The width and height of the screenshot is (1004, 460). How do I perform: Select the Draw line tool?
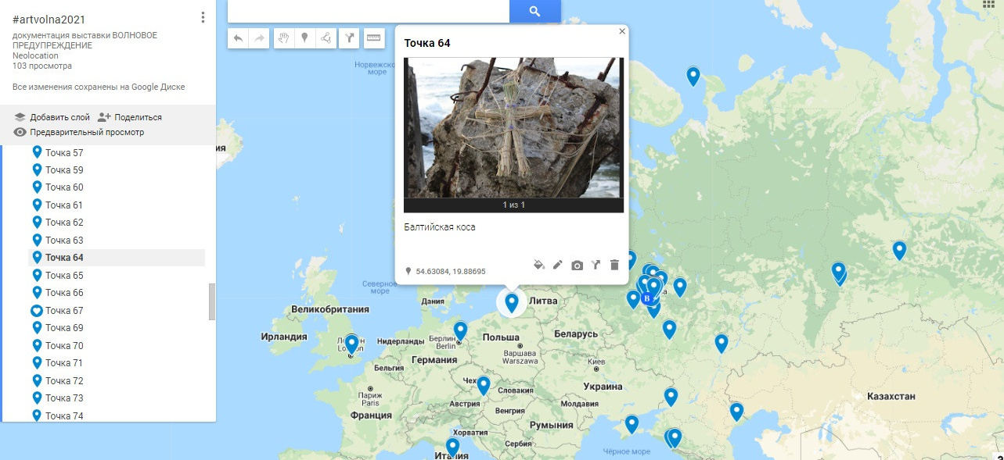tap(326, 37)
